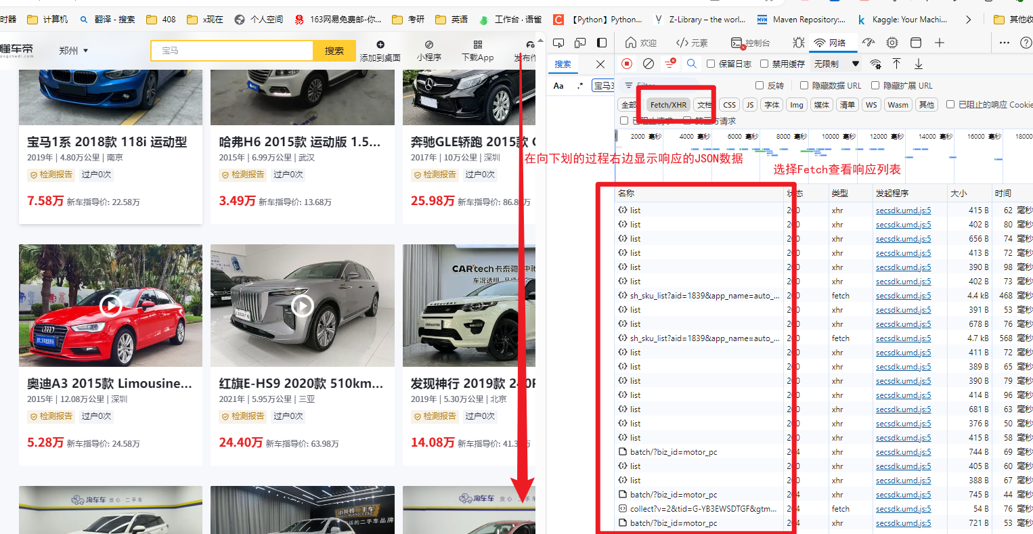Select the 媒体 filter type
This screenshot has width=1033, height=534.
click(822, 105)
